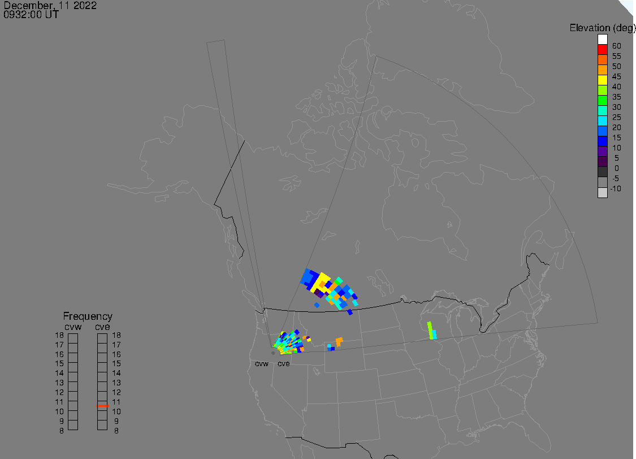Click the cve frequency box between 17 and 18
This screenshot has height=459, width=636.
coord(102,338)
